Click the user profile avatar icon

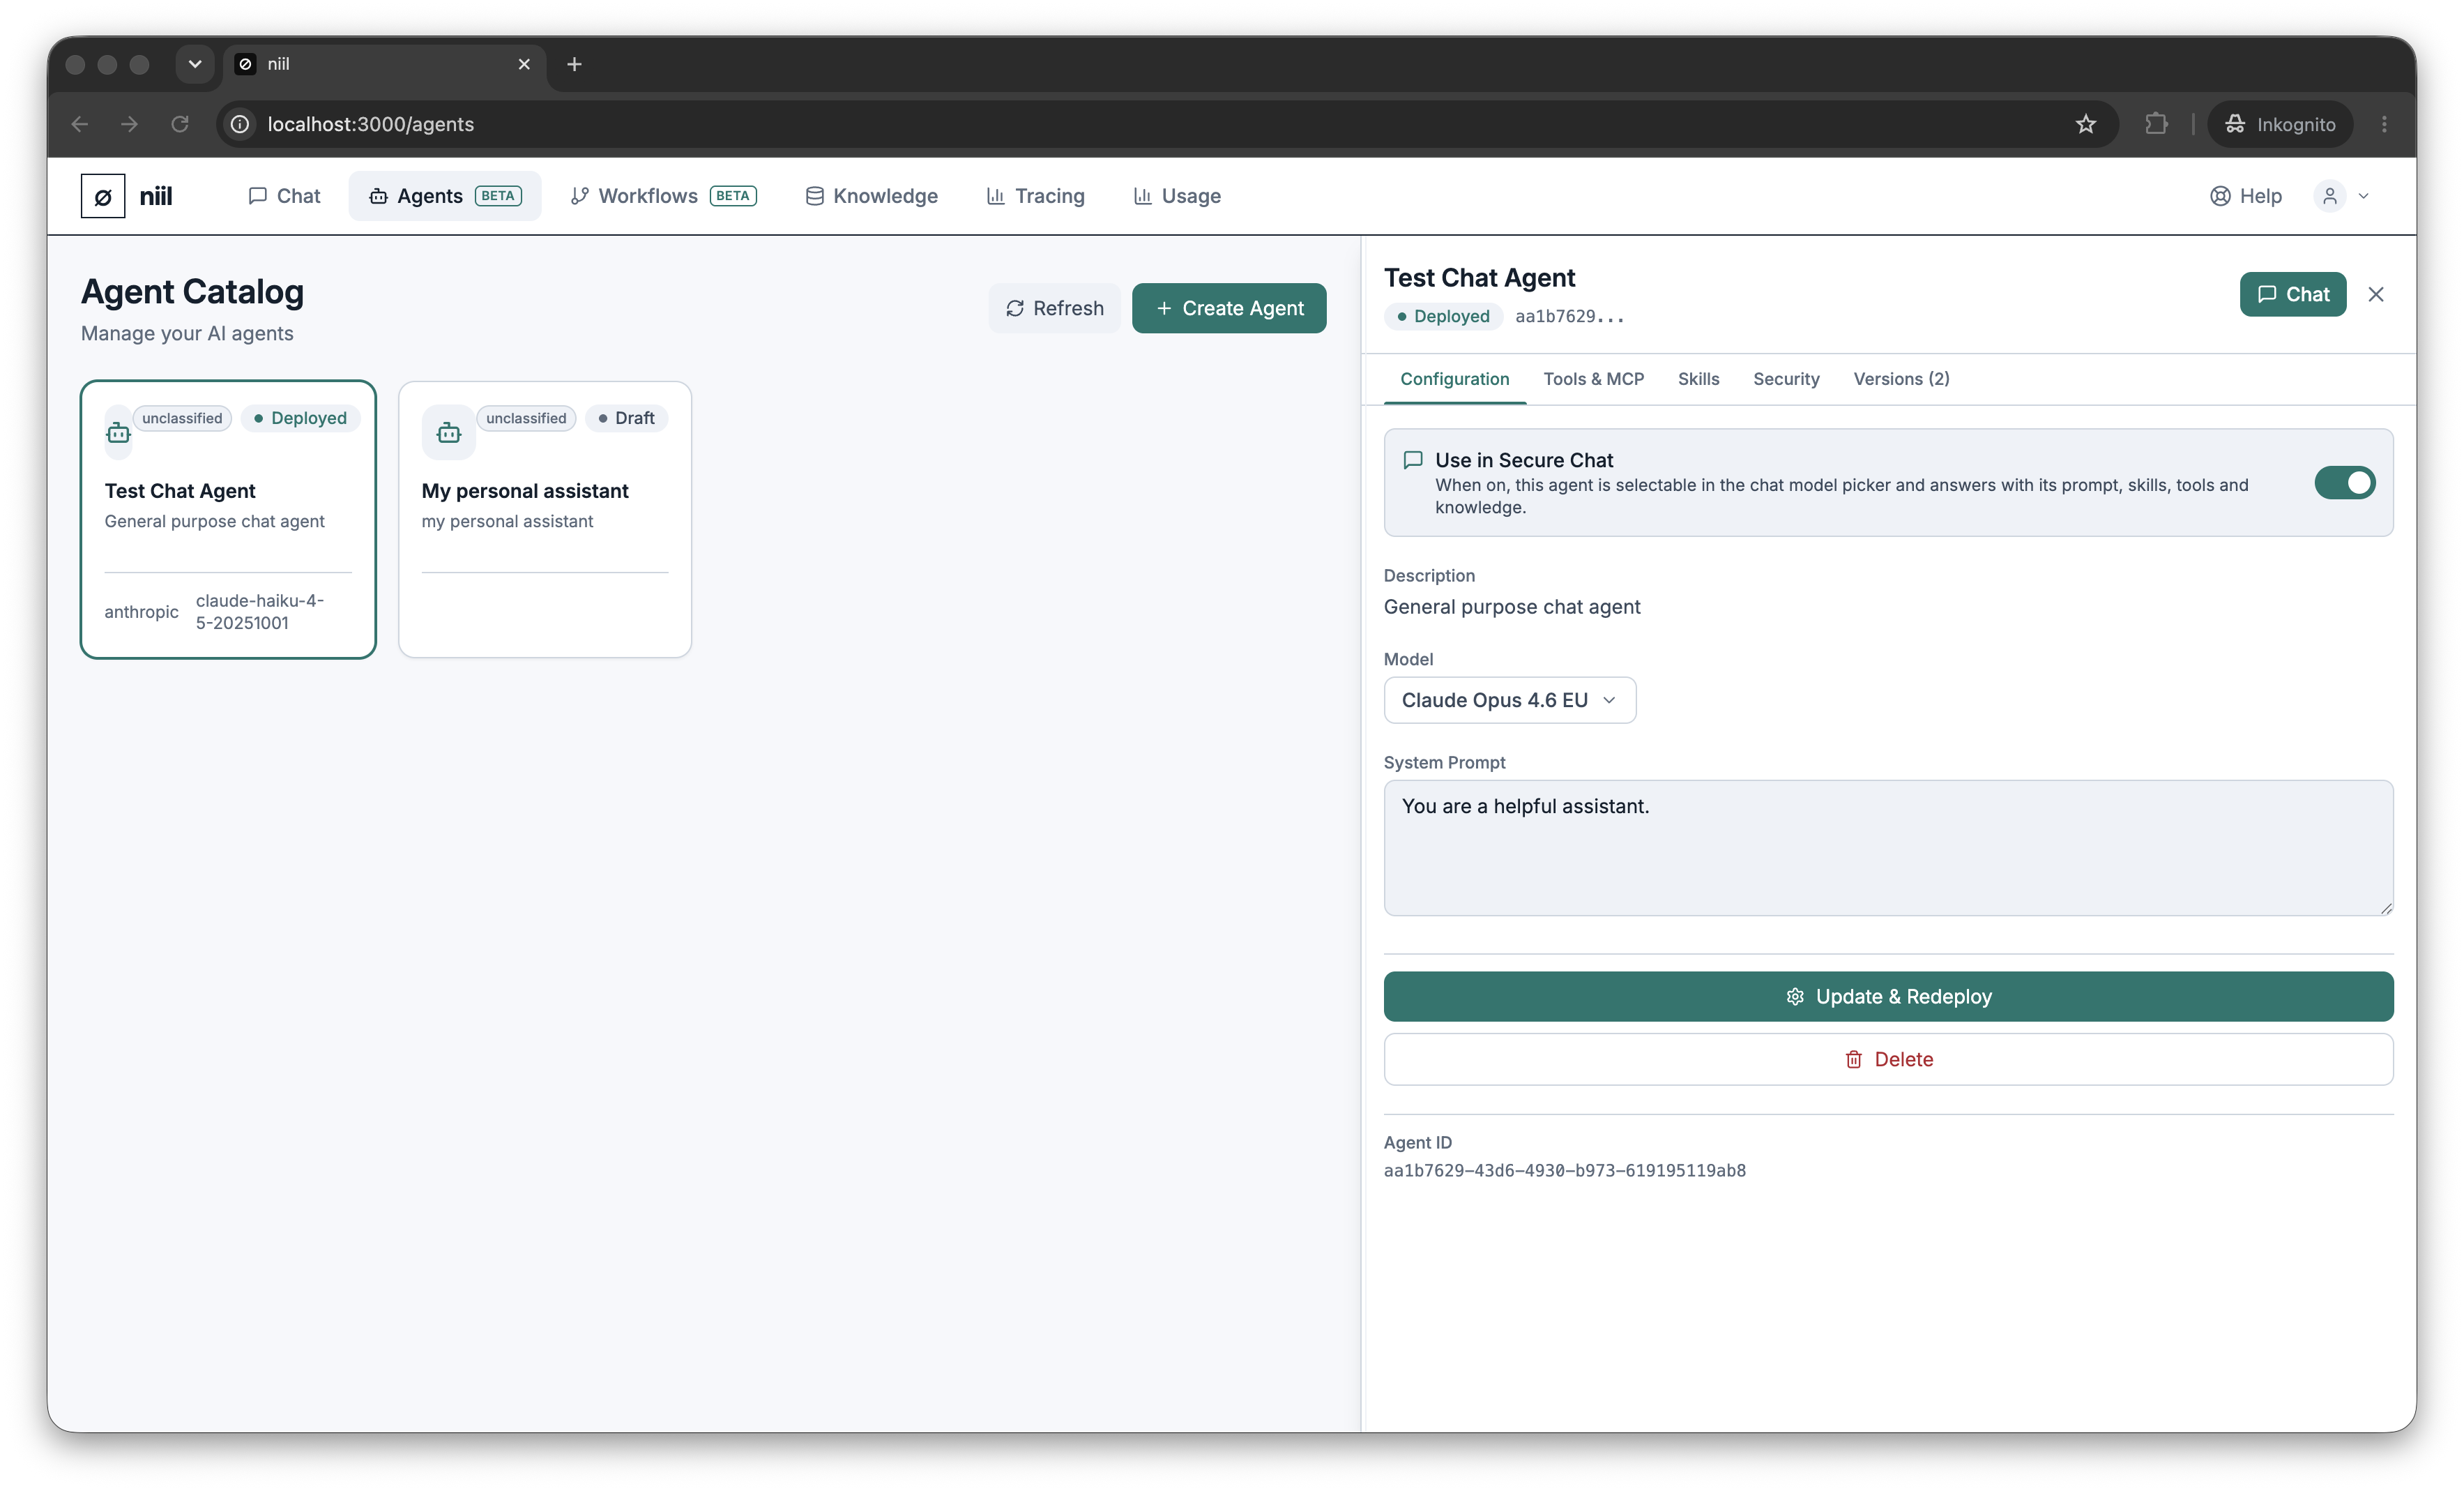(2330, 196)
